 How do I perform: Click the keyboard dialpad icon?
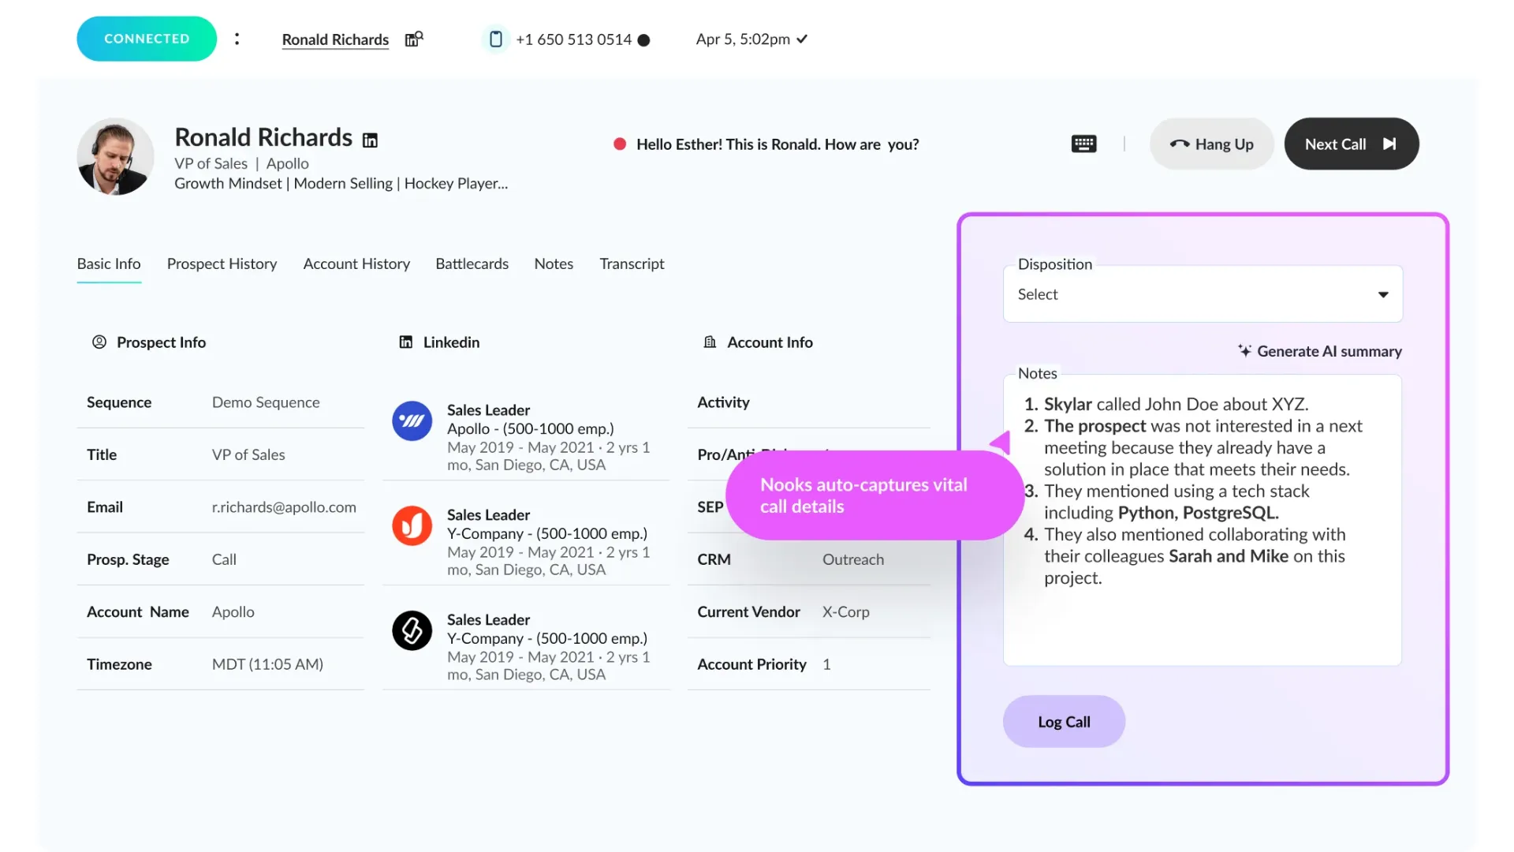coord(1083,144)
